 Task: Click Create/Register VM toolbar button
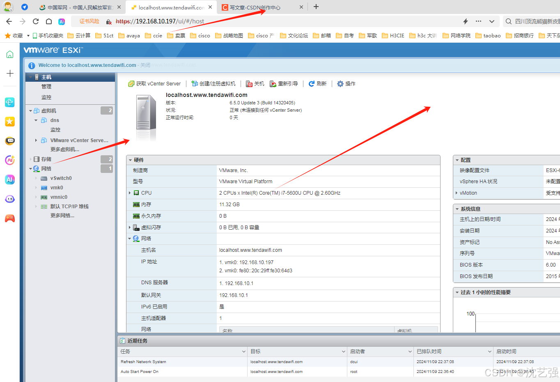click(x=213, y=84)
